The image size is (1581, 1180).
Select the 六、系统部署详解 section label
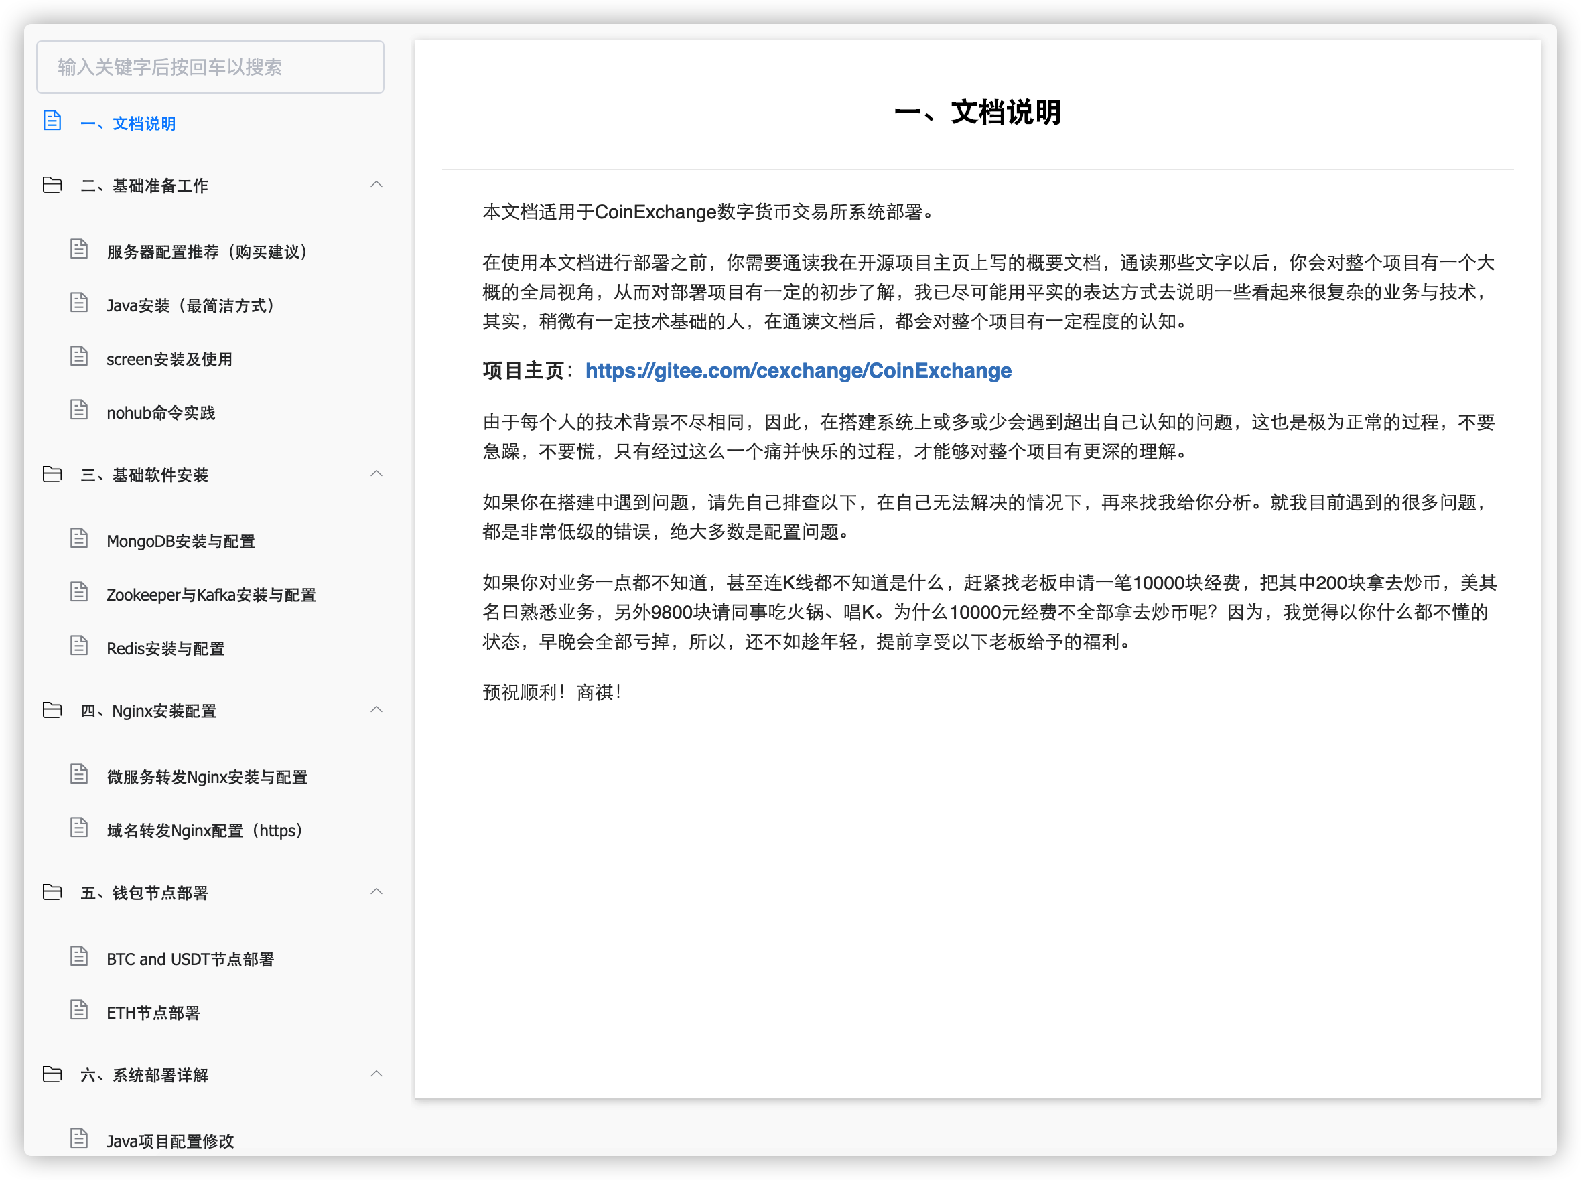(144, 1075)
